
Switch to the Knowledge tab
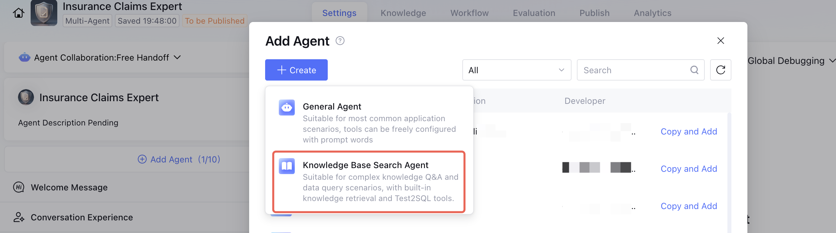coord(403,13)
